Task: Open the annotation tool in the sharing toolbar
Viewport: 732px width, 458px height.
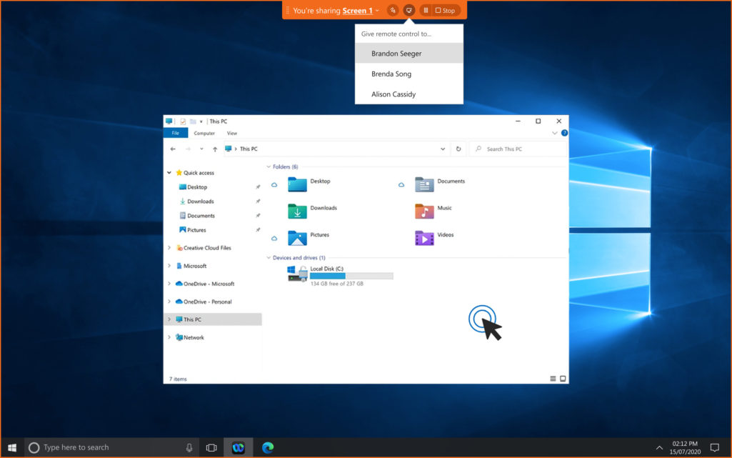Action: 391,10
